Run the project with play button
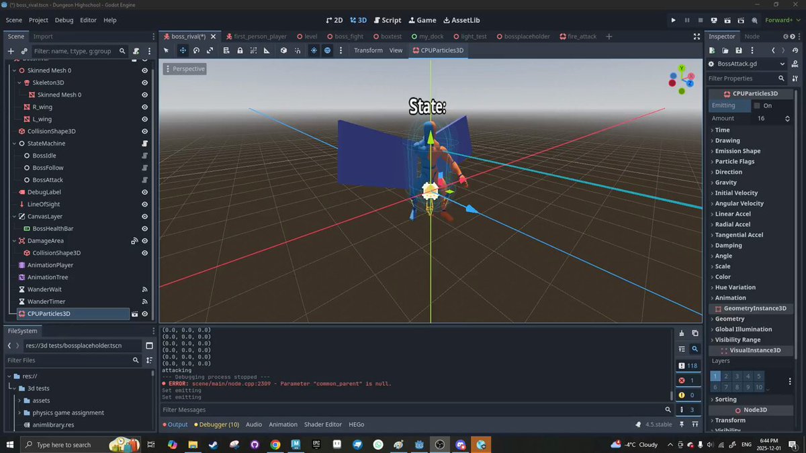The height and width of the screenshot is (453, 806). coord(674,20)
